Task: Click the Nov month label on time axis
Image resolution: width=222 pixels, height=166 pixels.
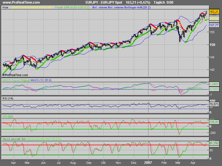Action: coord(118,163)
